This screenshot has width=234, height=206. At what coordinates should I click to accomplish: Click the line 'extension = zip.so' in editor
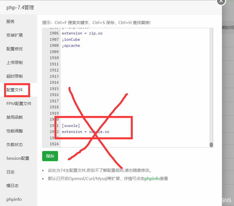tap(82, 33)
